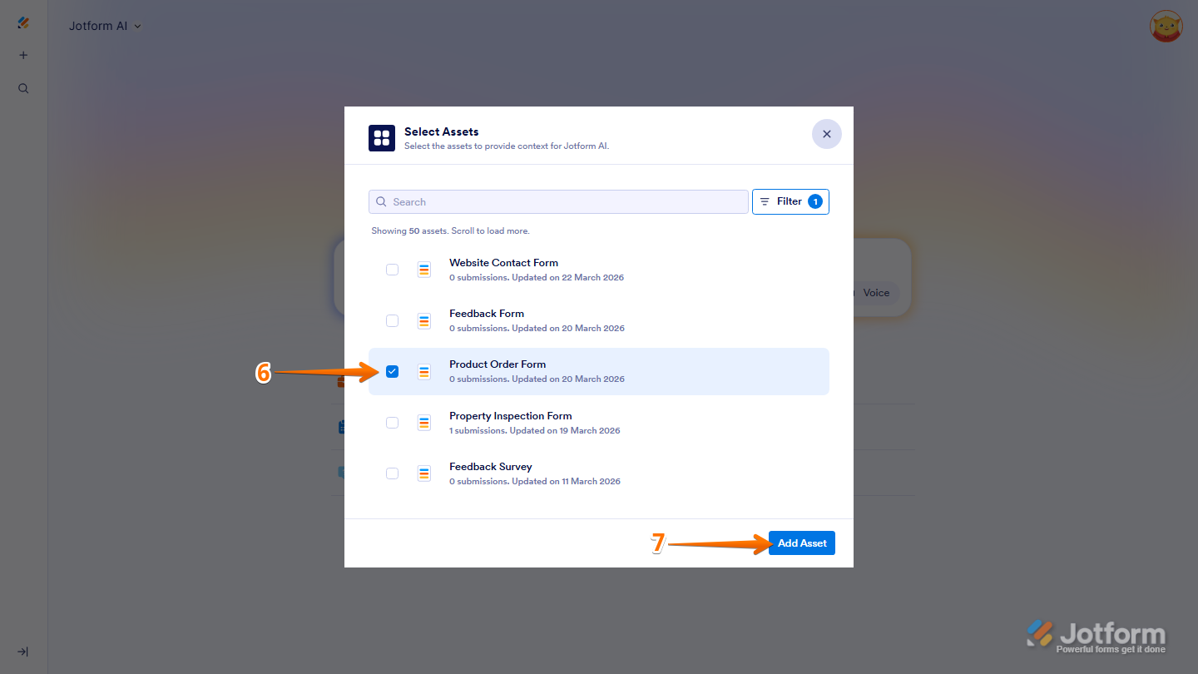Viewport: 1198px width, 674px height.
Task: Click the Jotform pencil logo in the left sidebar
Action: pos(22,22)
